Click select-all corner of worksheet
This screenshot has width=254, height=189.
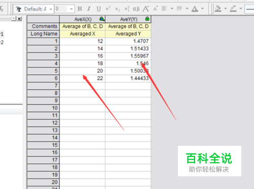(x=43, y=19)
